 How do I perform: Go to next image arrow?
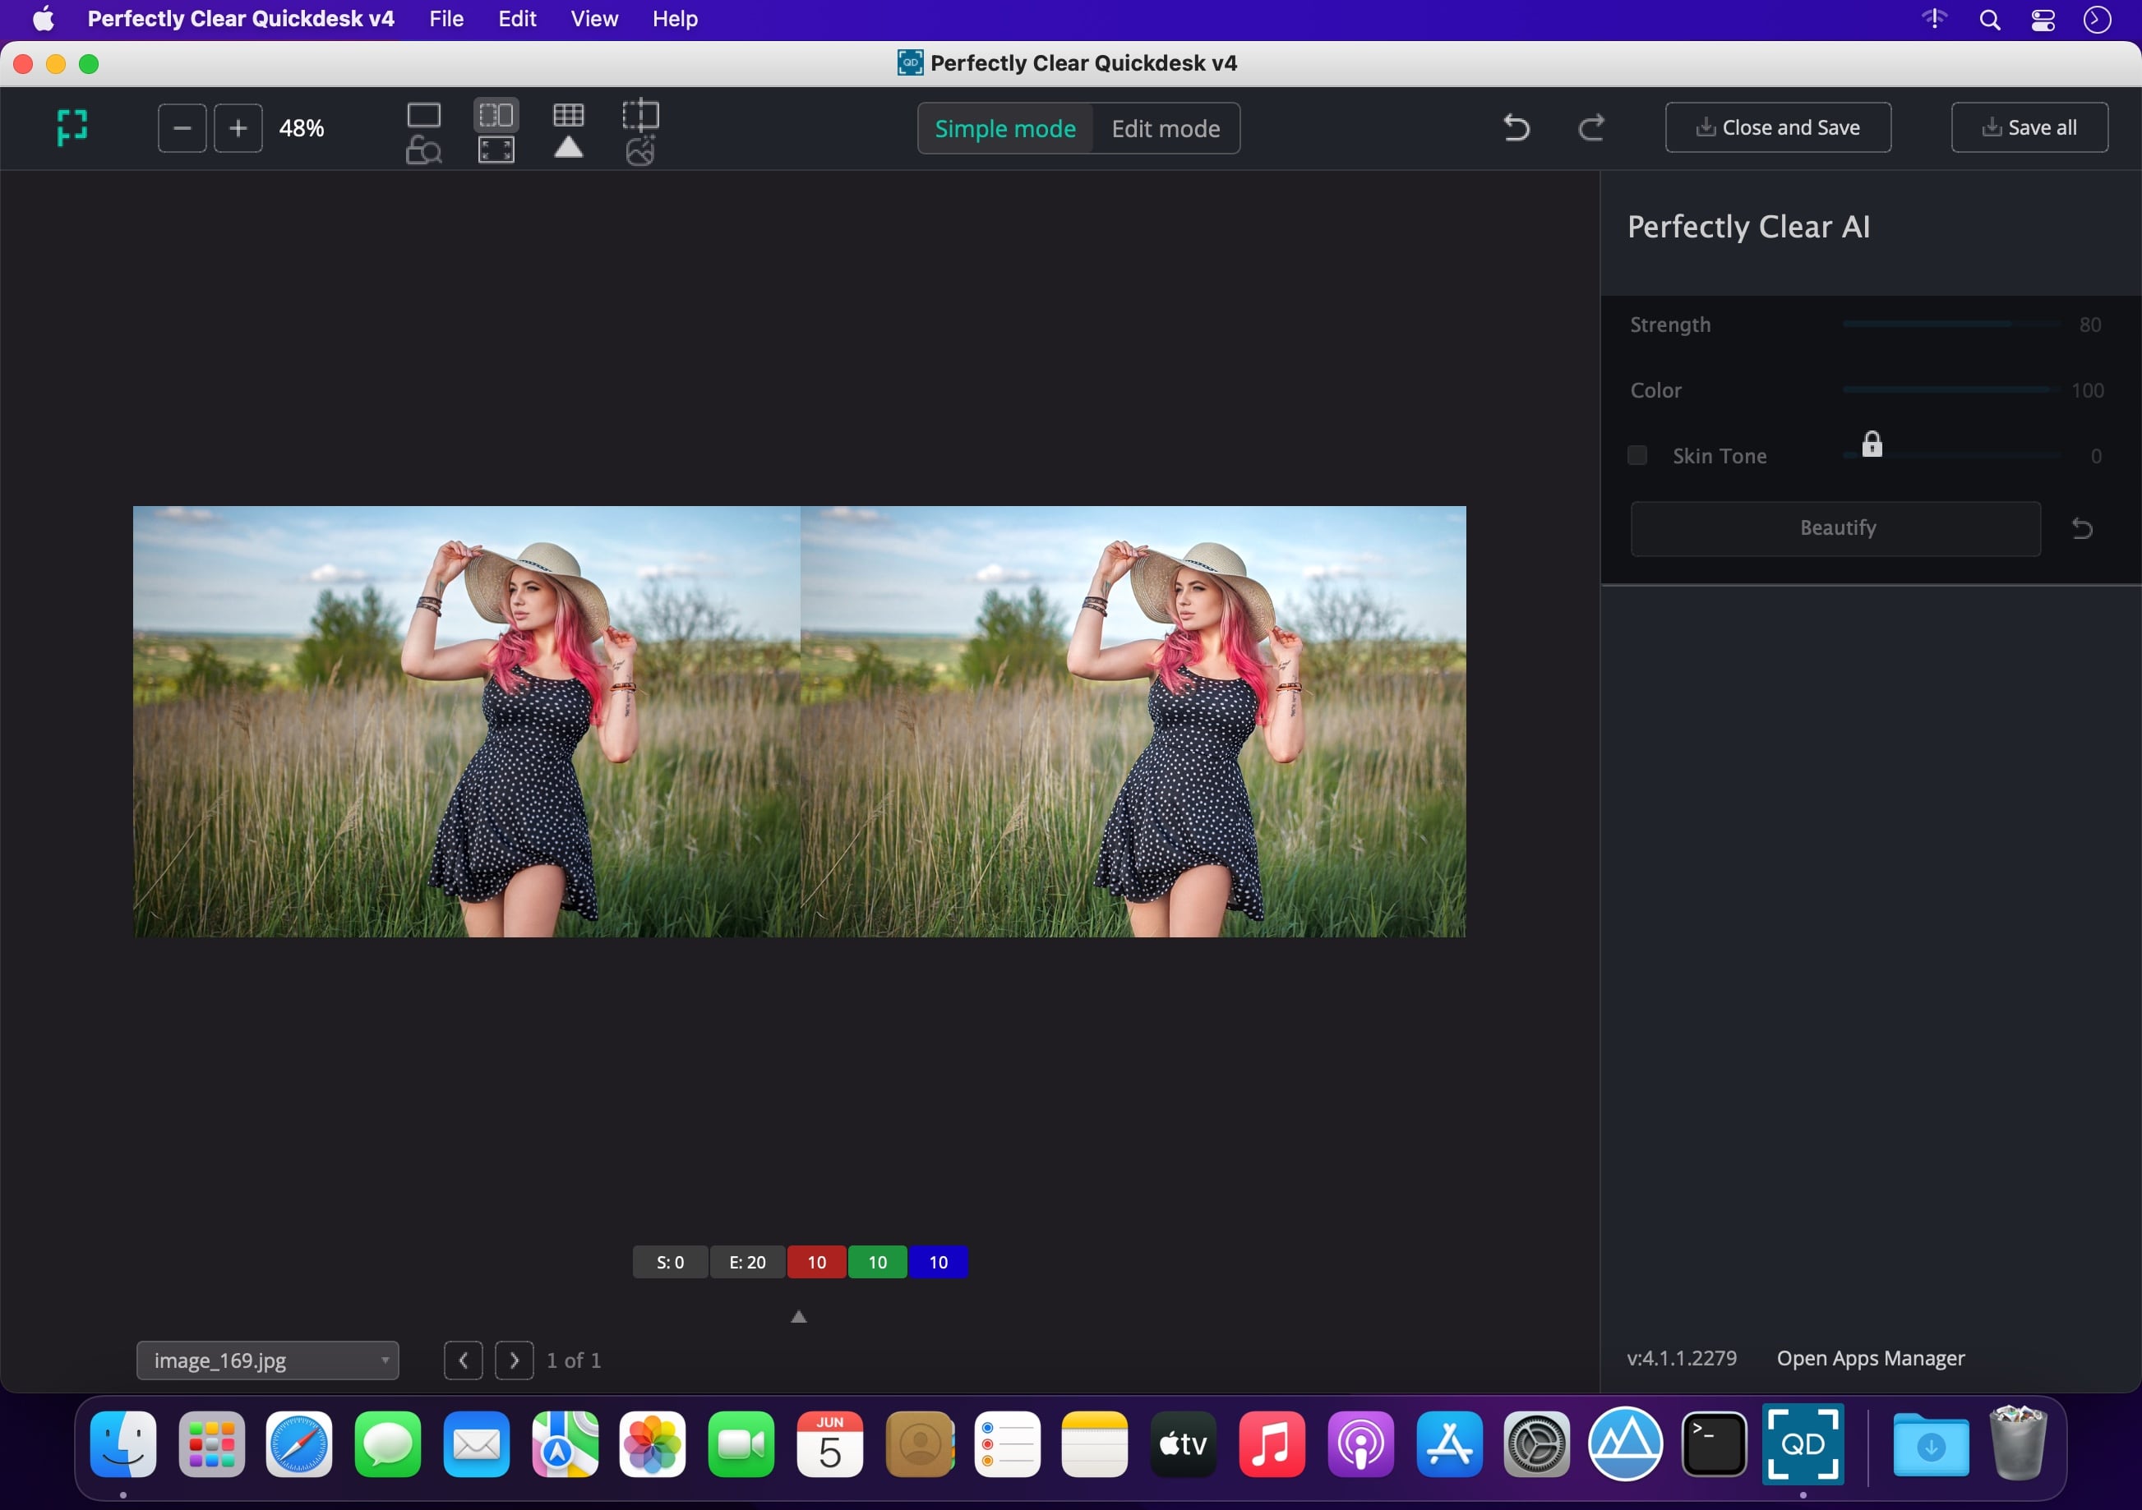pyautogui.click(x=514, y=1360)
